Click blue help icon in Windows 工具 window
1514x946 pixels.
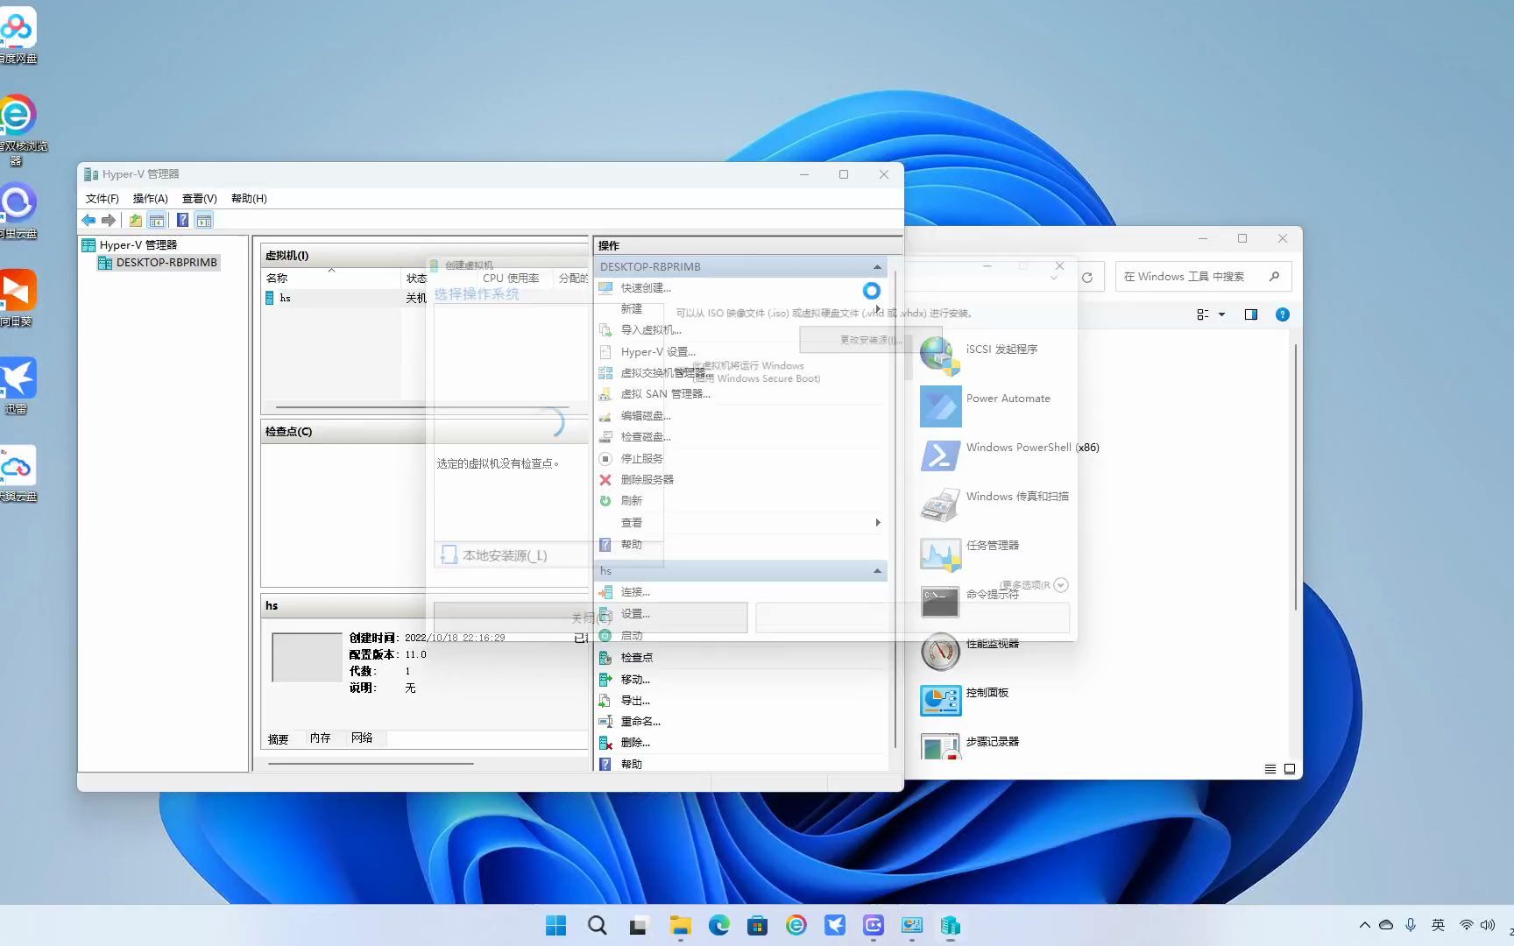click(1283, 314)
